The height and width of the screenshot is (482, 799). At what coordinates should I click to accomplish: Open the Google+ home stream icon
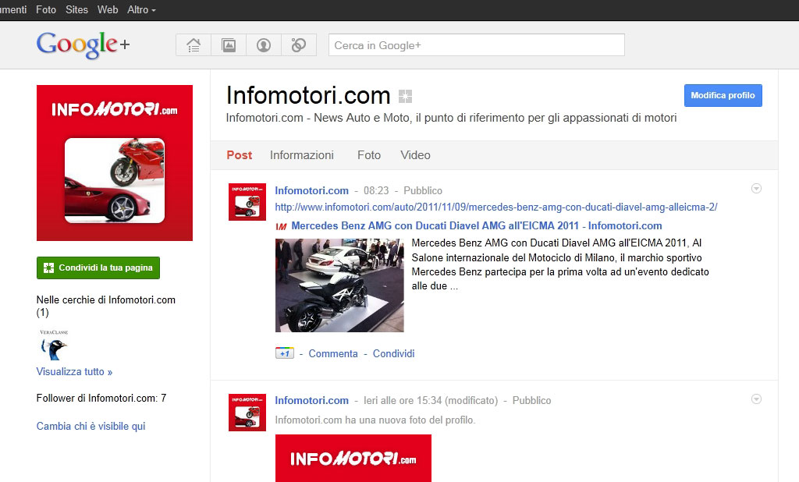tap(194, 45)
